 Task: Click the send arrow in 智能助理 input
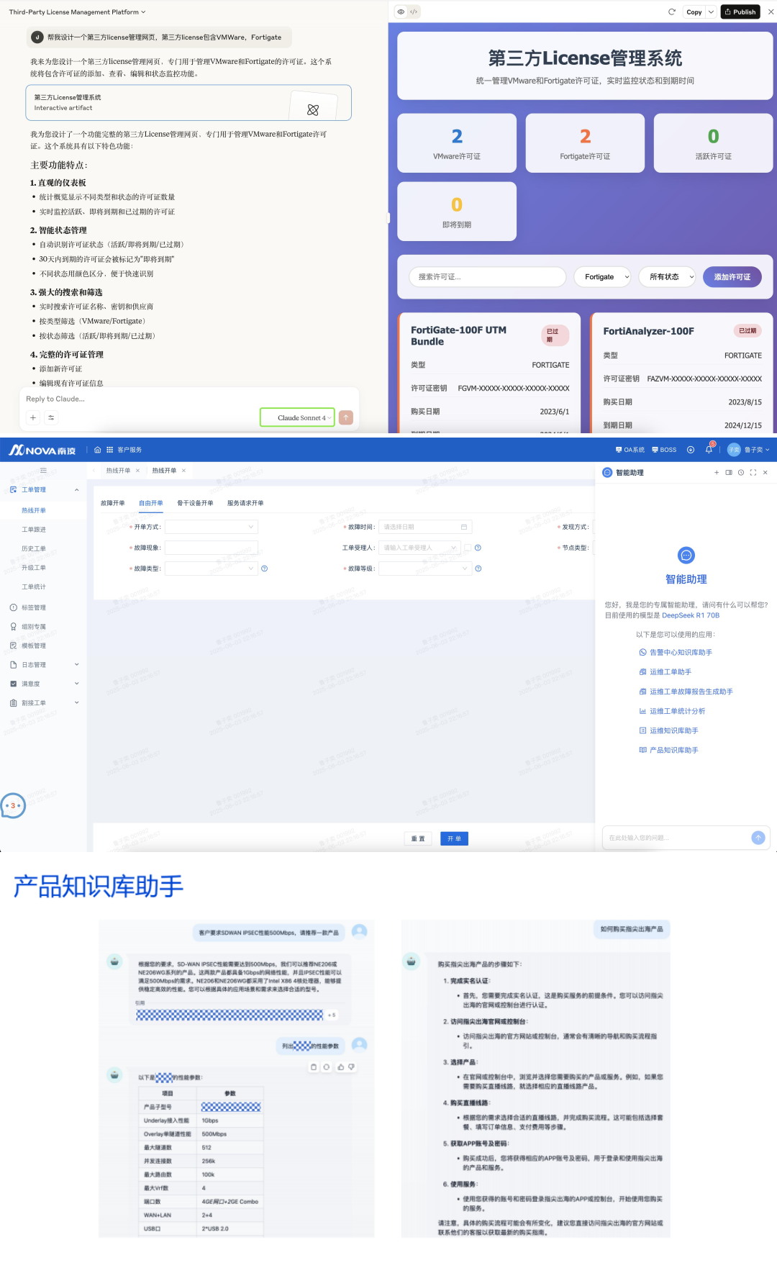tap(758, 838)
